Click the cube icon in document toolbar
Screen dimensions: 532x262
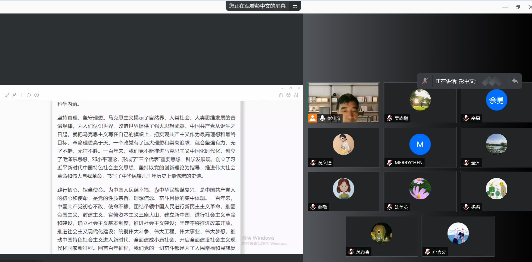288,95
